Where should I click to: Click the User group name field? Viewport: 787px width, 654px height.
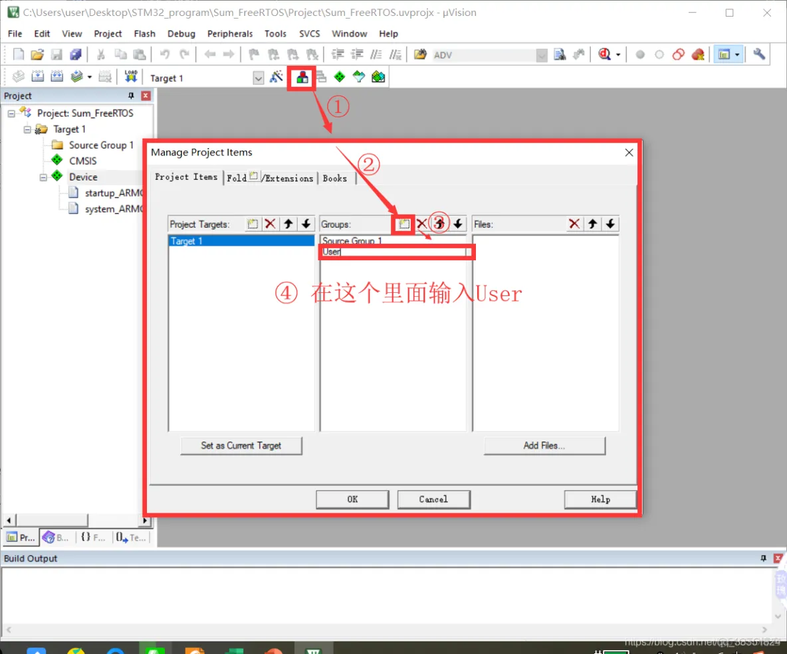coord(393,252)
